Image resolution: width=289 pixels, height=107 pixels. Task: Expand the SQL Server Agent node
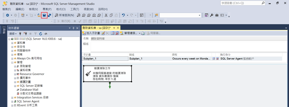point(12,101)
